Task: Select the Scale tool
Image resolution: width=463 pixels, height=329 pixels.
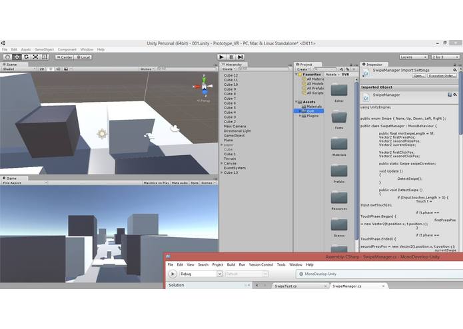Action: coord(35,57)
